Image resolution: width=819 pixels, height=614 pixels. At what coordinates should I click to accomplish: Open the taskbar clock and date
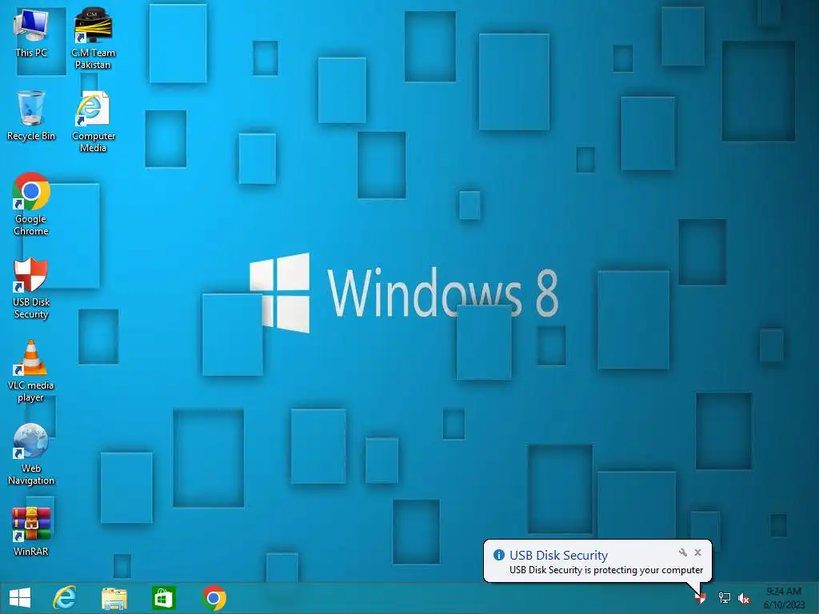click(x=784, y=598)
